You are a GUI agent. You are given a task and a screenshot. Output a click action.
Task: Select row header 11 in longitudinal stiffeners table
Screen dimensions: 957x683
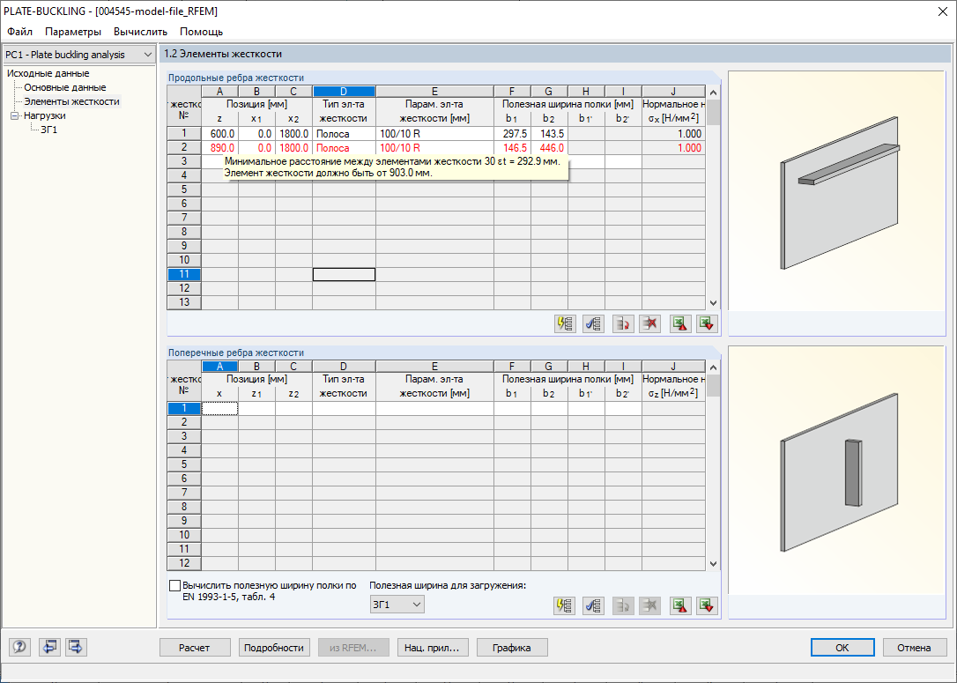[183, 274]
